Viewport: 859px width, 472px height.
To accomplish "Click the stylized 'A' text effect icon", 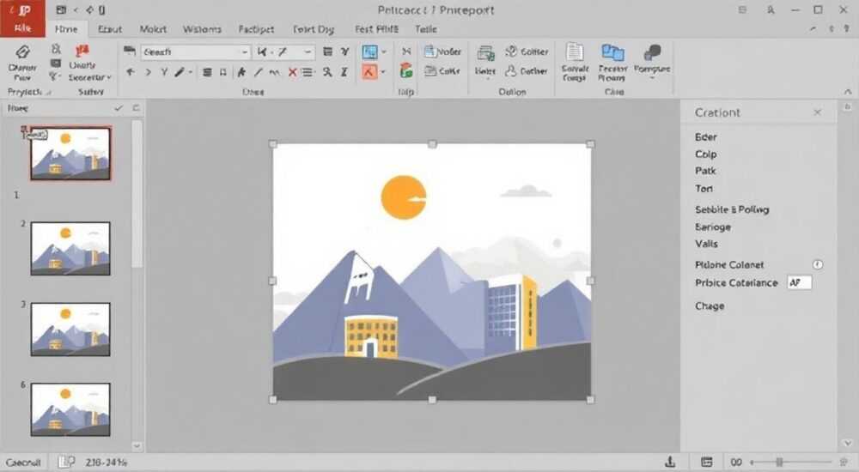I will point(241,72).
